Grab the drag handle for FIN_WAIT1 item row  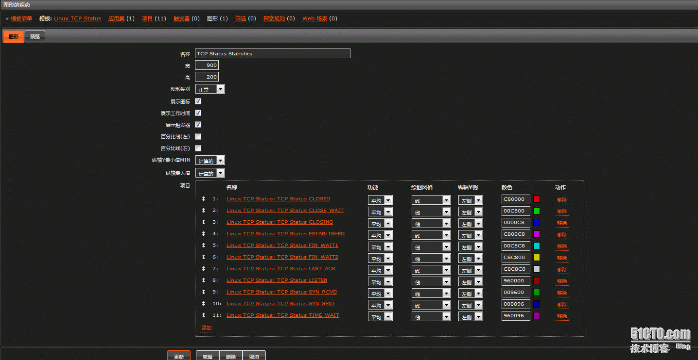(204, 245)
